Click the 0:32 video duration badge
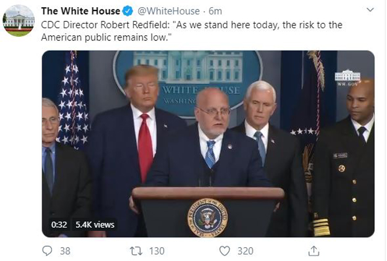 point(59,225)
